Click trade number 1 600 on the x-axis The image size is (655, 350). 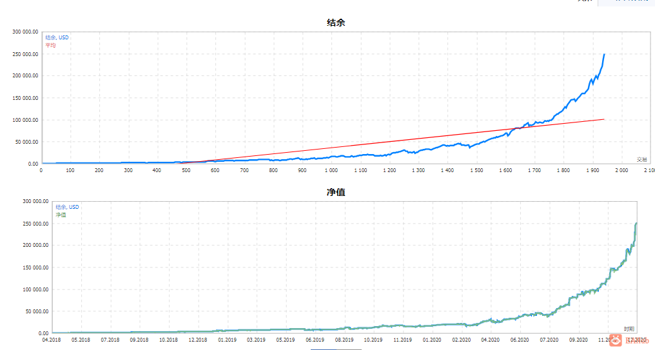pos(505,170)
